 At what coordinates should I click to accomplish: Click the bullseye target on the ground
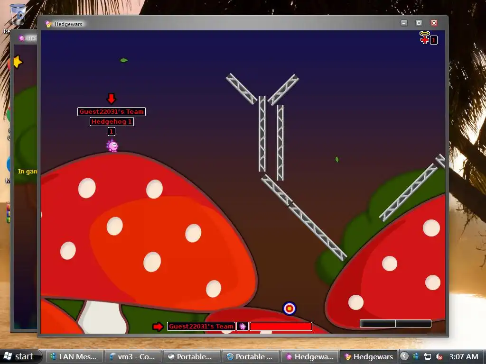[290, 308]
